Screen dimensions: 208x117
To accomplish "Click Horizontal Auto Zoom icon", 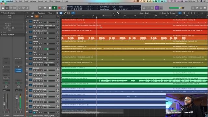I will click(x=188, y=13).
